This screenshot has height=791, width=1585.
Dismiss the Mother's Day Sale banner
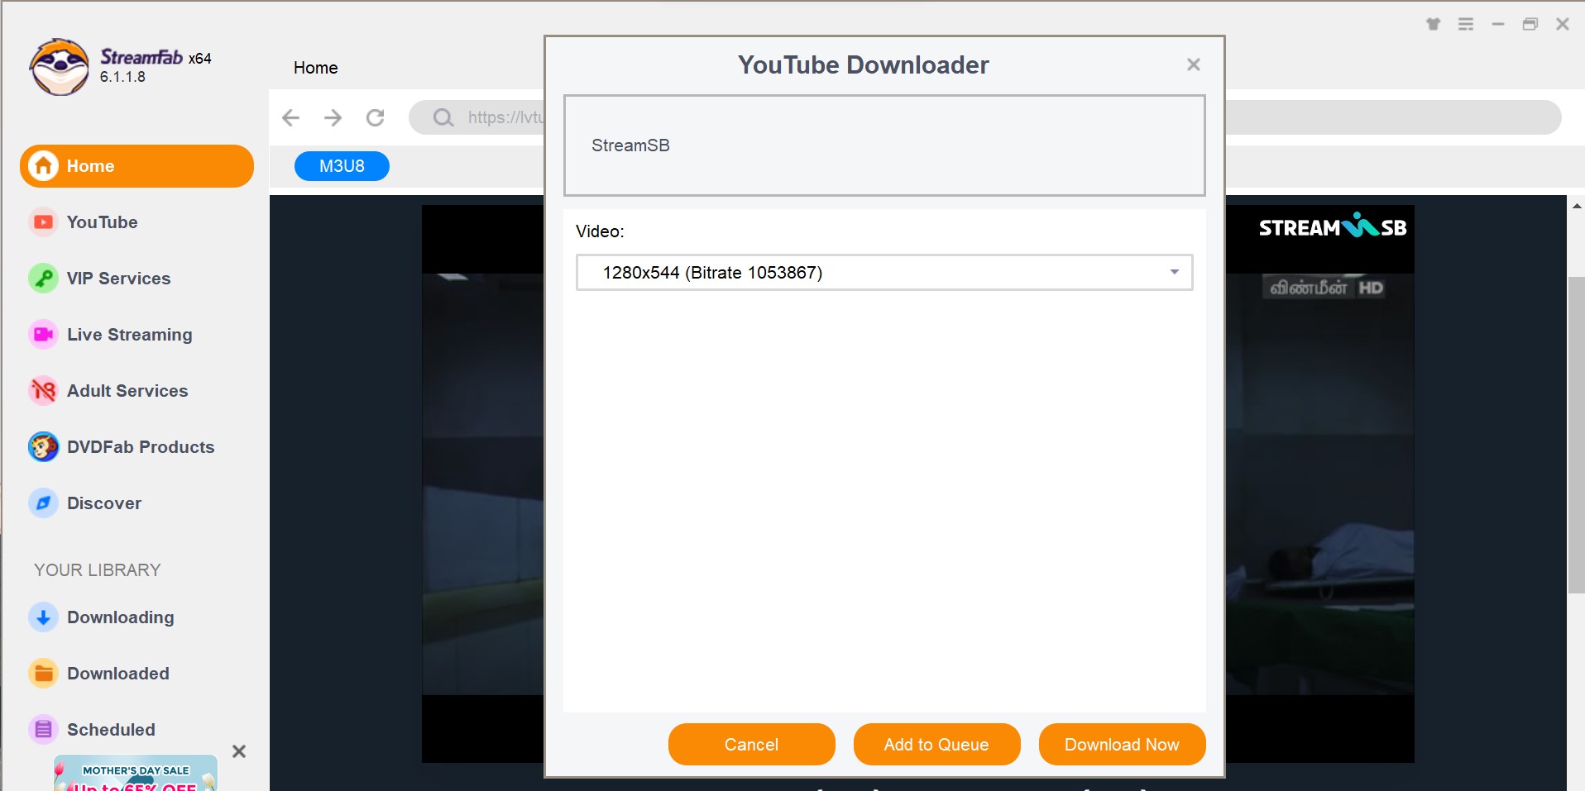(239, 751)
